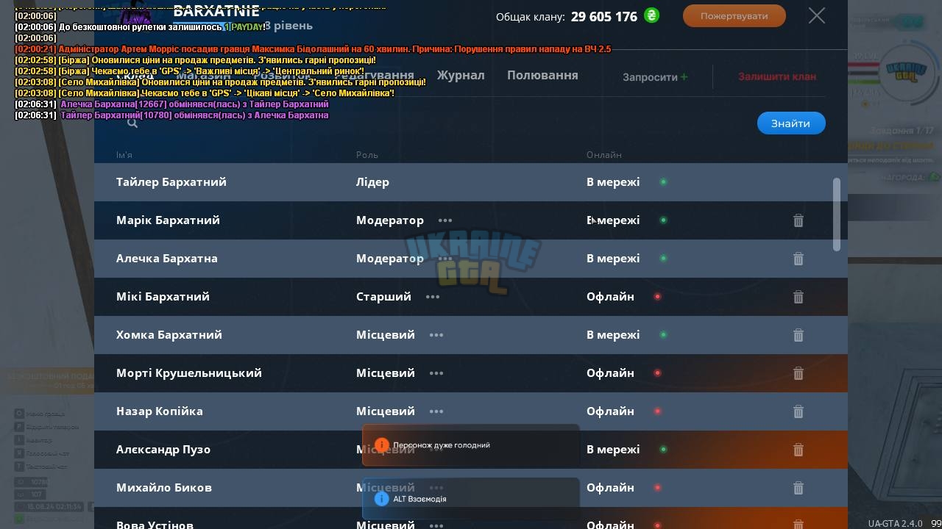Delete Марік Бархатний with trash icon
942x529 pixels.
point(798,220)
